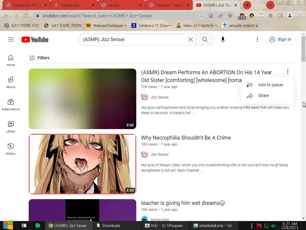306x230 pixels.
Task: Open the first video's three-dot action menu
Action: click(x=288, y=71)
